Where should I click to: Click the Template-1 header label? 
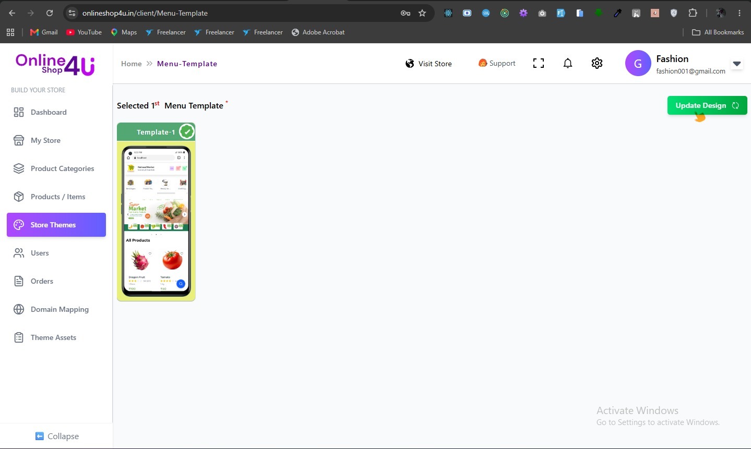click(x=156, y=132)
